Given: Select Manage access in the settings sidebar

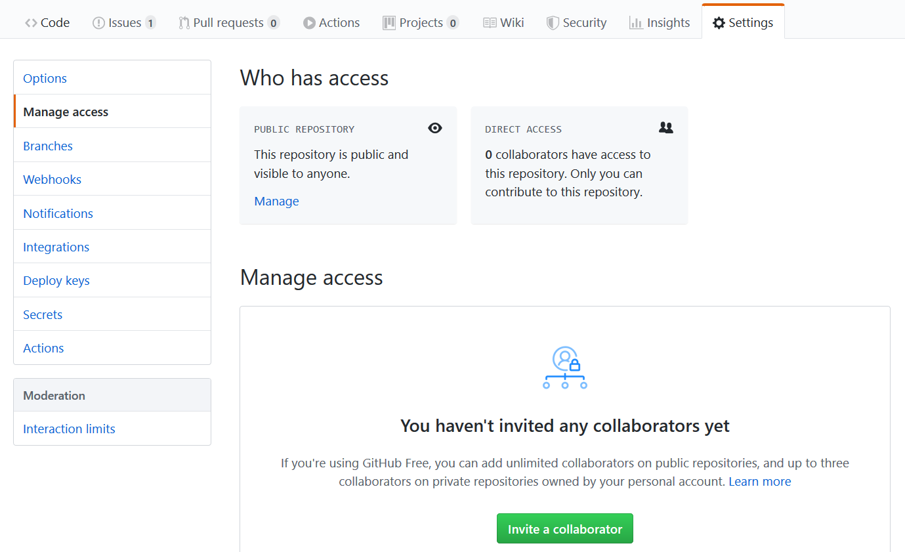Looking at the screenshot, I should click(112, 112).
